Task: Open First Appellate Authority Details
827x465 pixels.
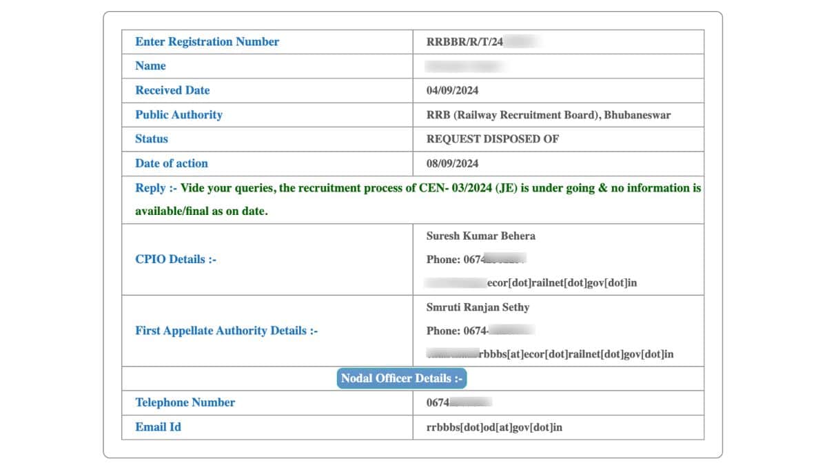Action: 227,331
